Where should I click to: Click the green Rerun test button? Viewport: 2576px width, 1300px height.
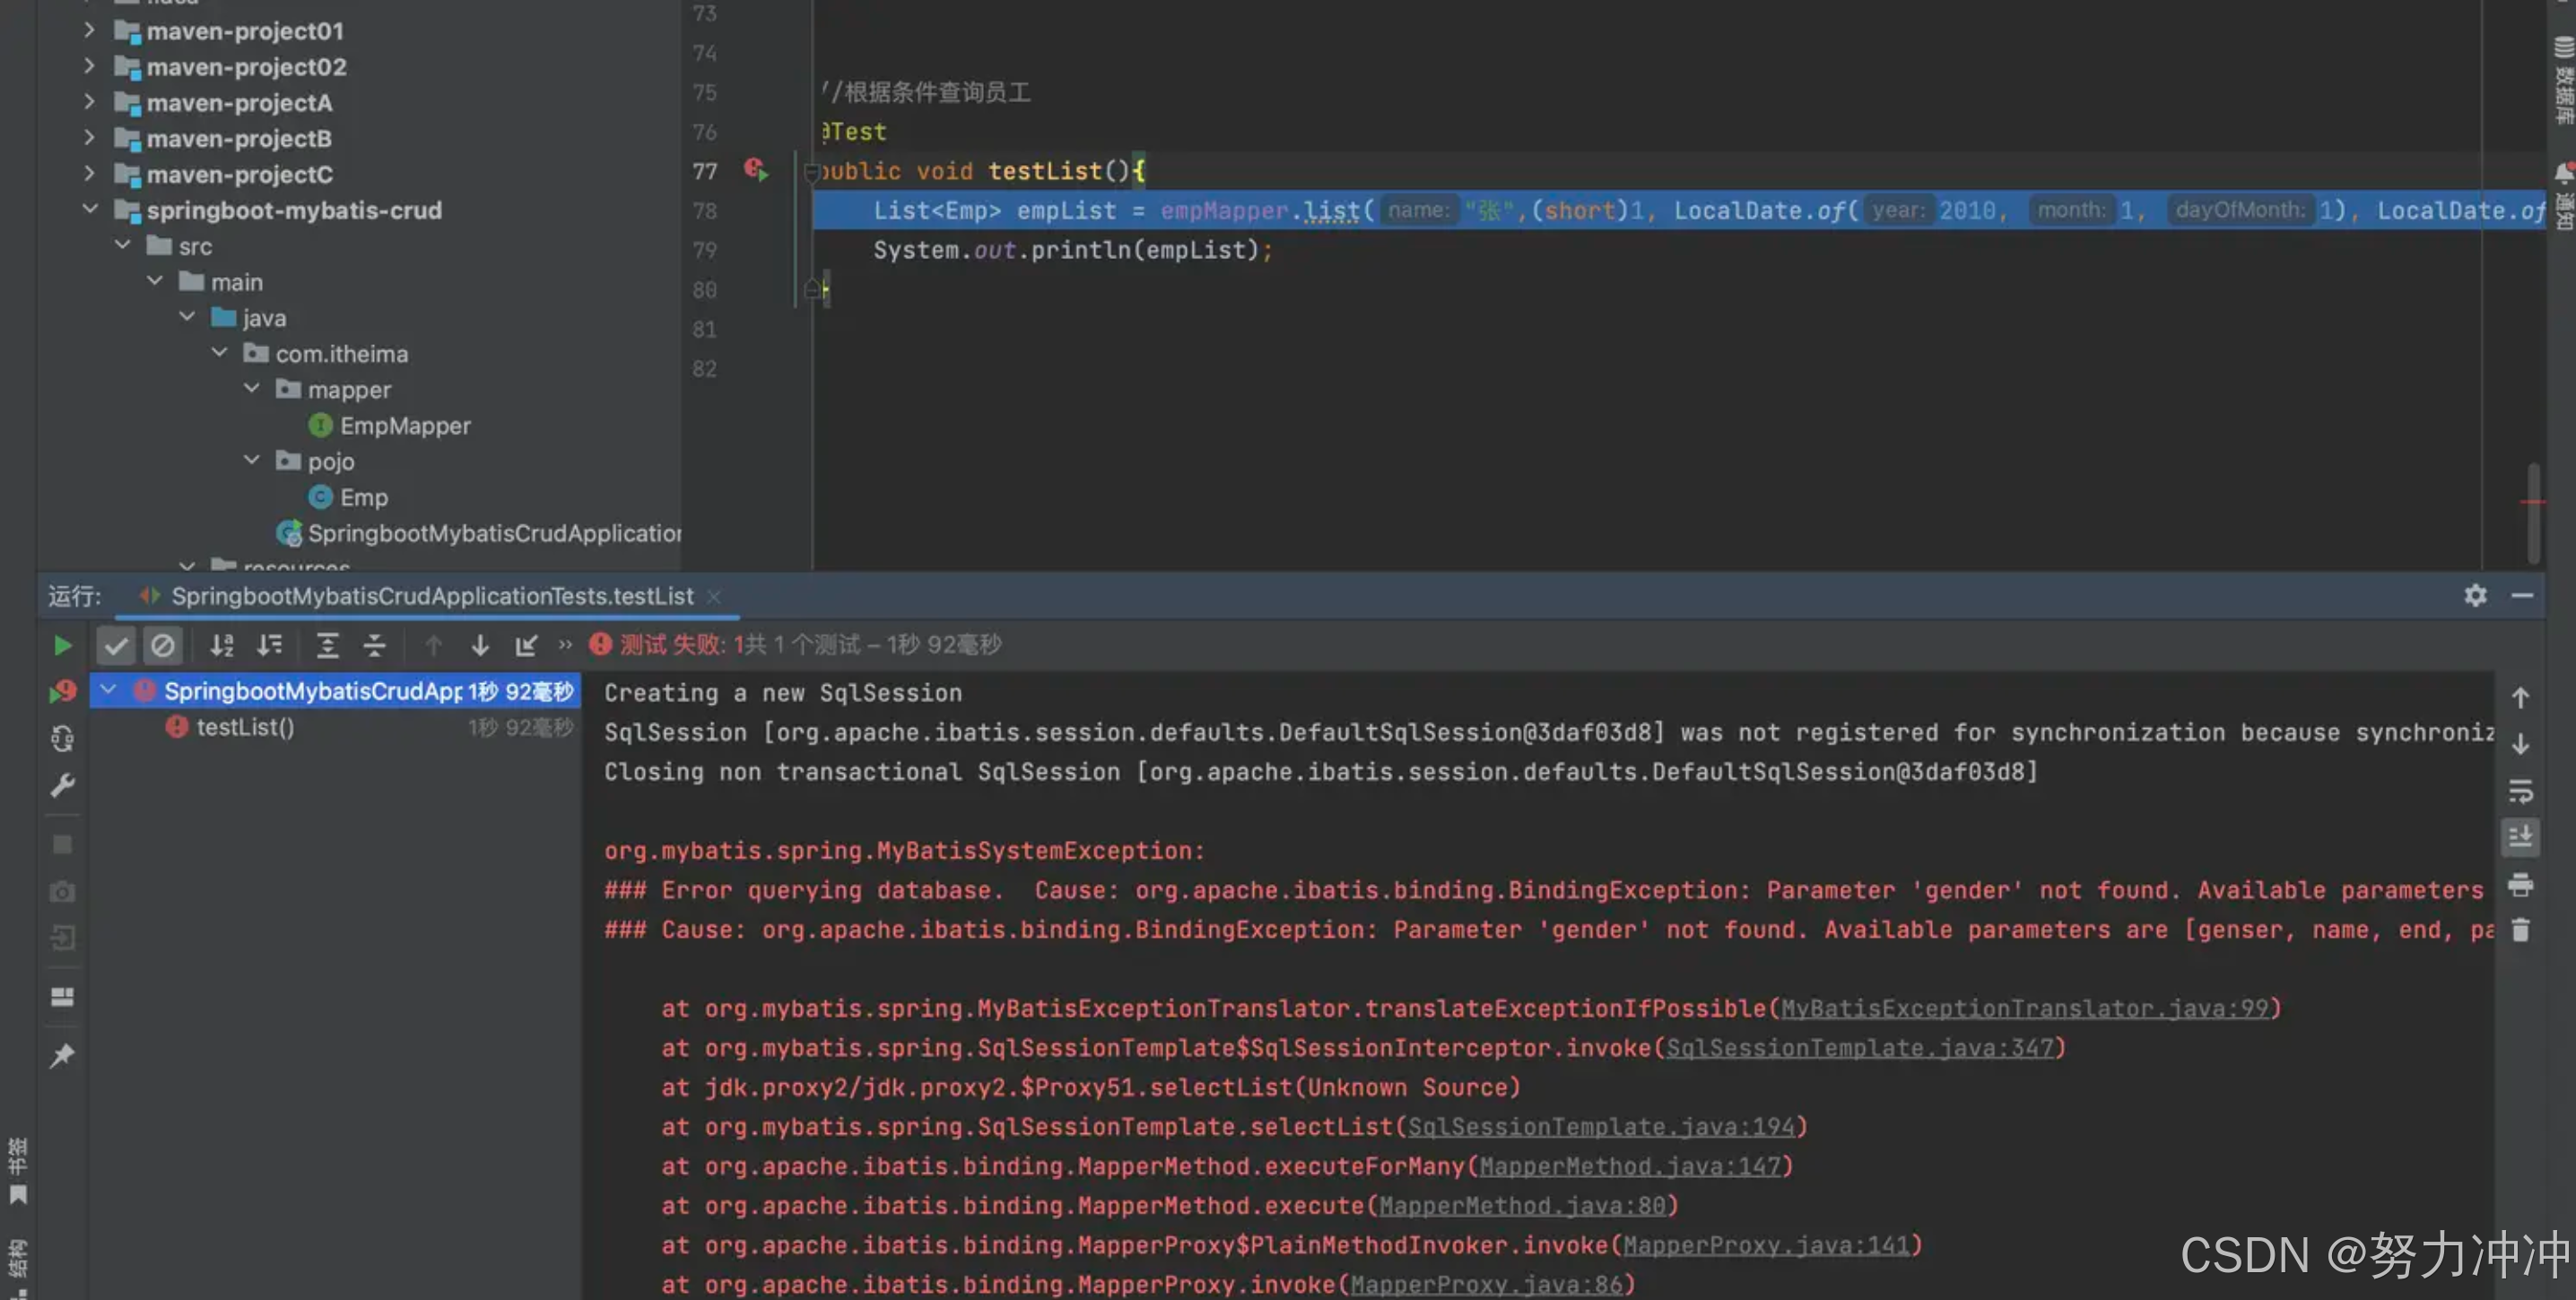pyautogui.click(x=62, y=646)
